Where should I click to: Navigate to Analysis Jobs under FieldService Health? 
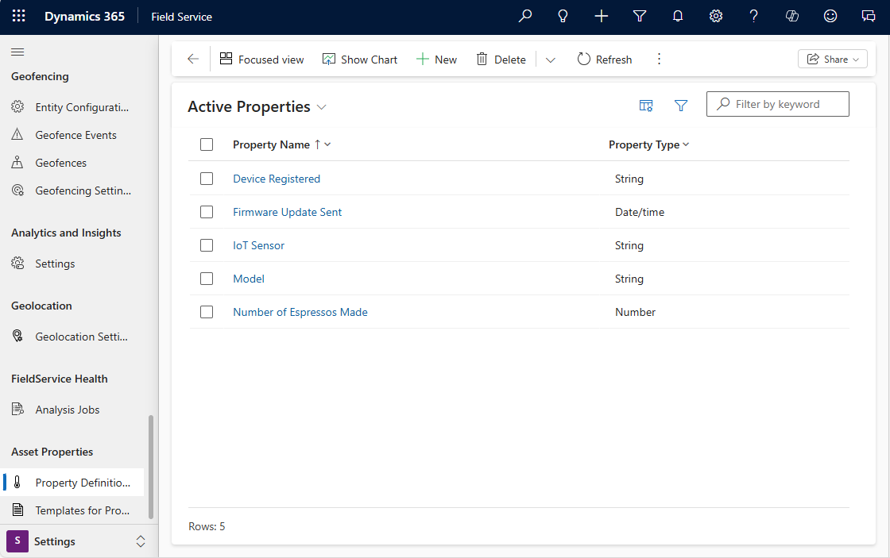[68, 409]
